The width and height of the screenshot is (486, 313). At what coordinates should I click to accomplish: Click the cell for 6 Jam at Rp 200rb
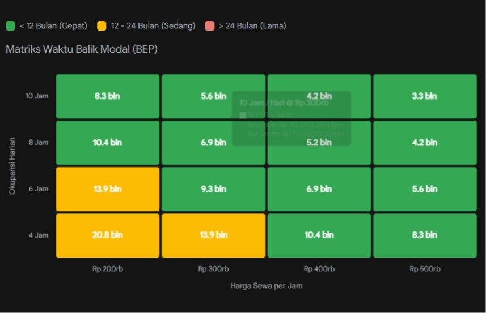tap(108, 189)
